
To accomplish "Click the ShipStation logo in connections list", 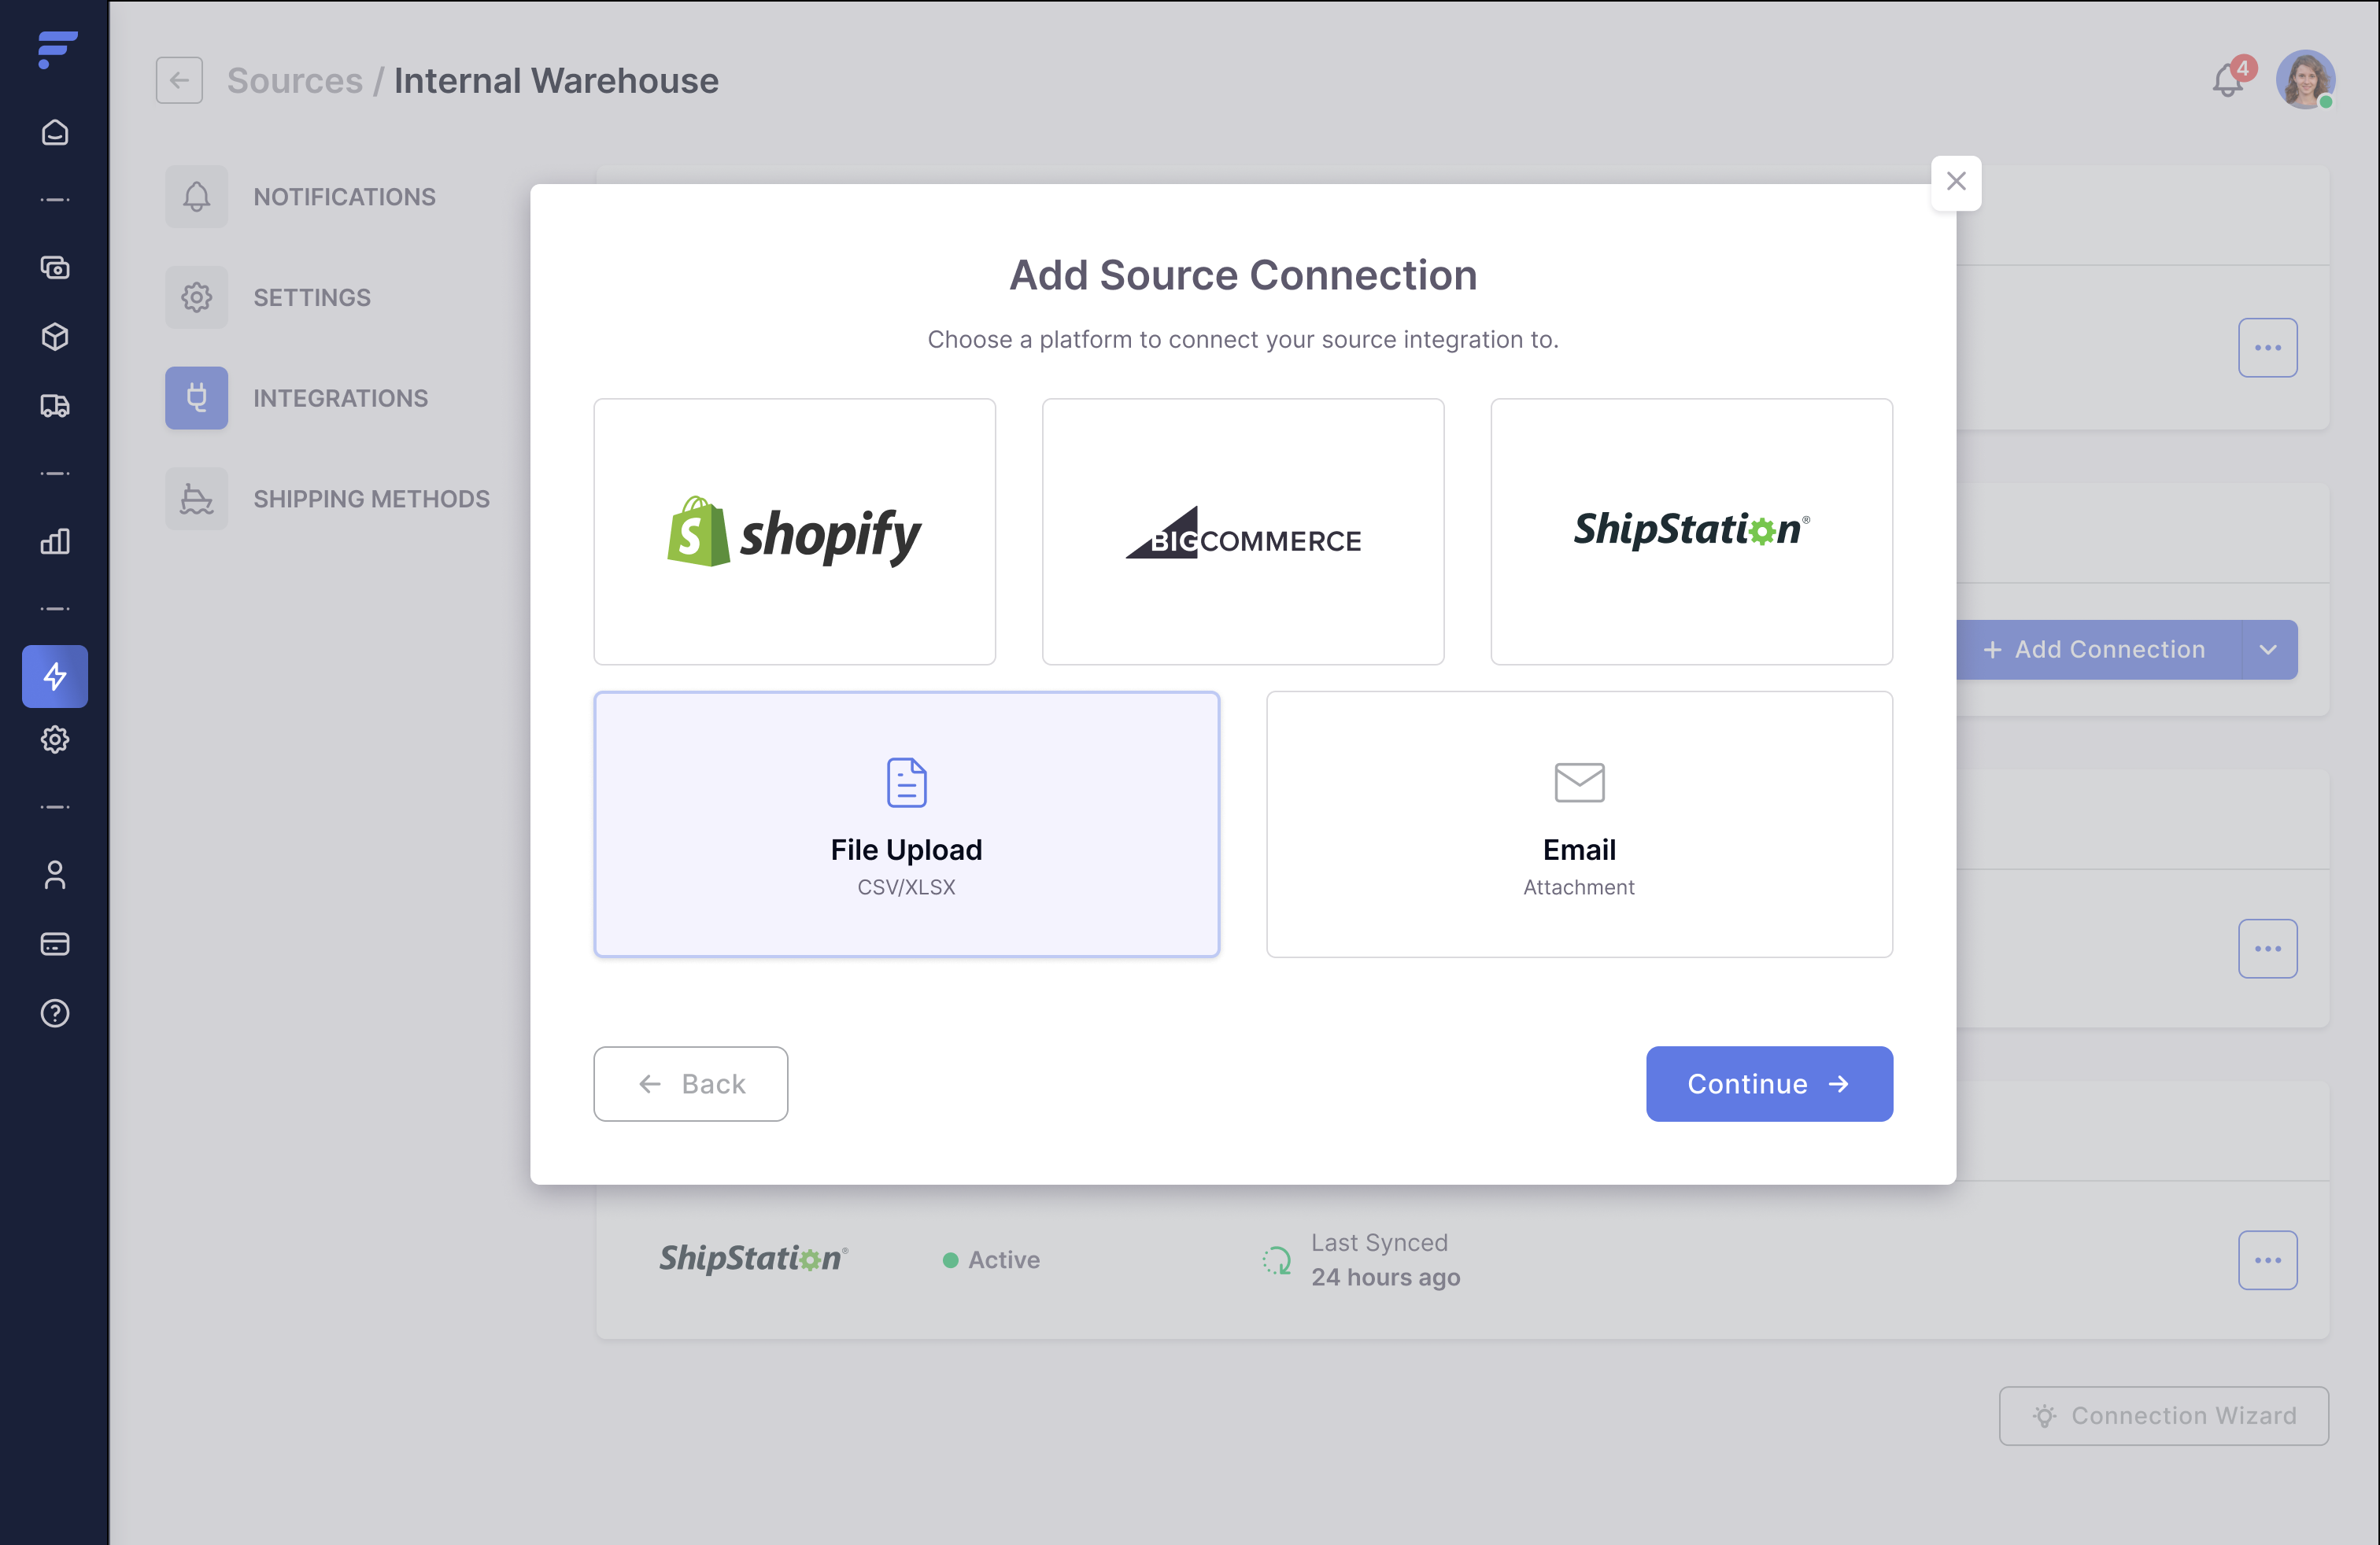I will pyautogui.click(x=754, y=1259).
